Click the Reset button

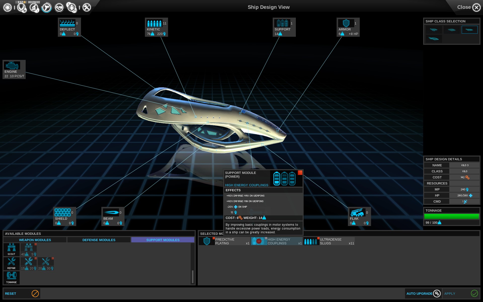tap(21, 293)
